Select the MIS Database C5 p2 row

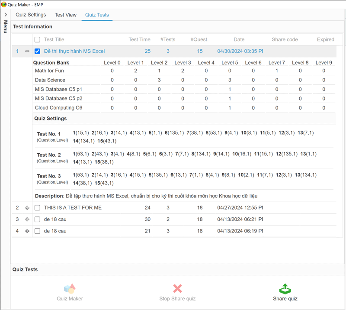click(x=184, y=99)
